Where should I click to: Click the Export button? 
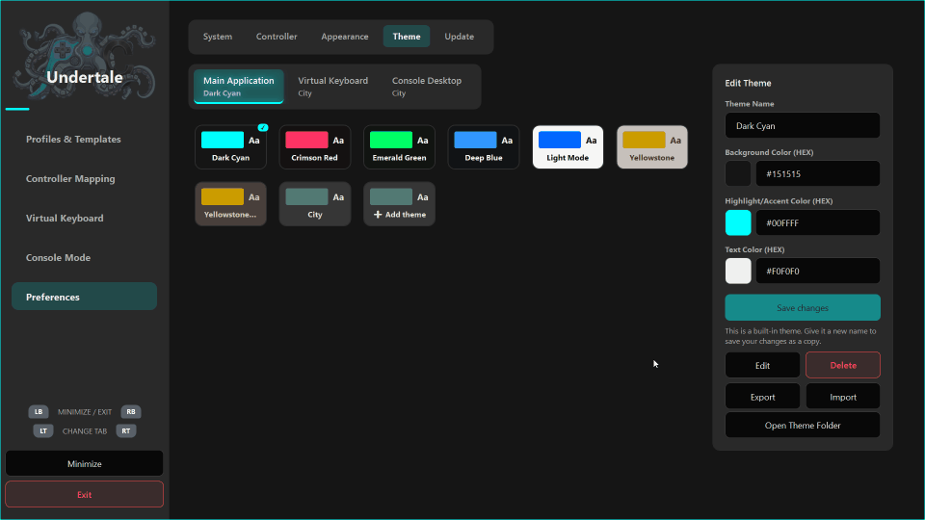click(762, 397)
